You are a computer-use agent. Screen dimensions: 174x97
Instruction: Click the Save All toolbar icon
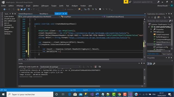click(x=24, y=9)
